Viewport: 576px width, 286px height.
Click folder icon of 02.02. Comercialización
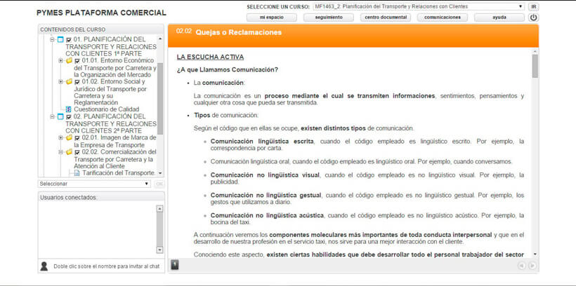click(x=69, y=152)
